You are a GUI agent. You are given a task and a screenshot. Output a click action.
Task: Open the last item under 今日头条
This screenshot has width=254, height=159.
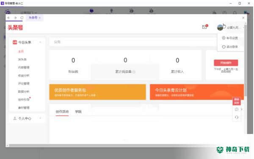click(x=24, y=108)
